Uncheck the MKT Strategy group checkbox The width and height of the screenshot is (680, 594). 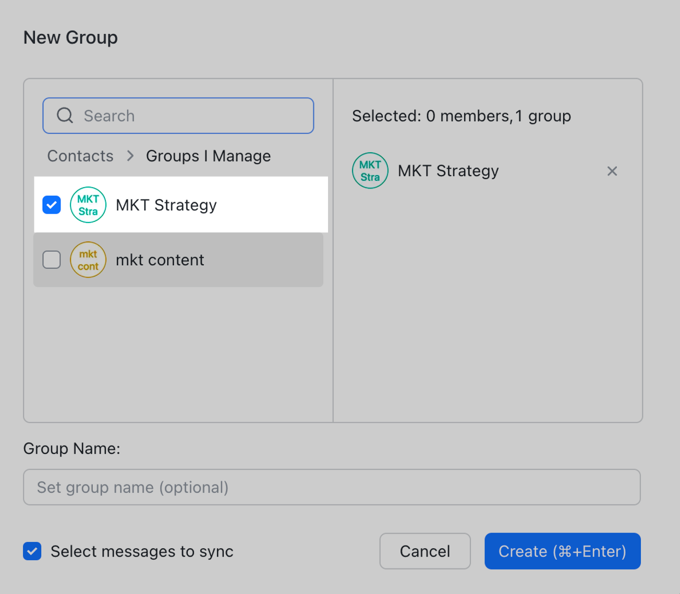tap(51, 205)
